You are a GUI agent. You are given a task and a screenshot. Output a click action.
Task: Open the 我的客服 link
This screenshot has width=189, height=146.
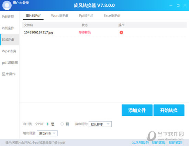click(158, 143)
